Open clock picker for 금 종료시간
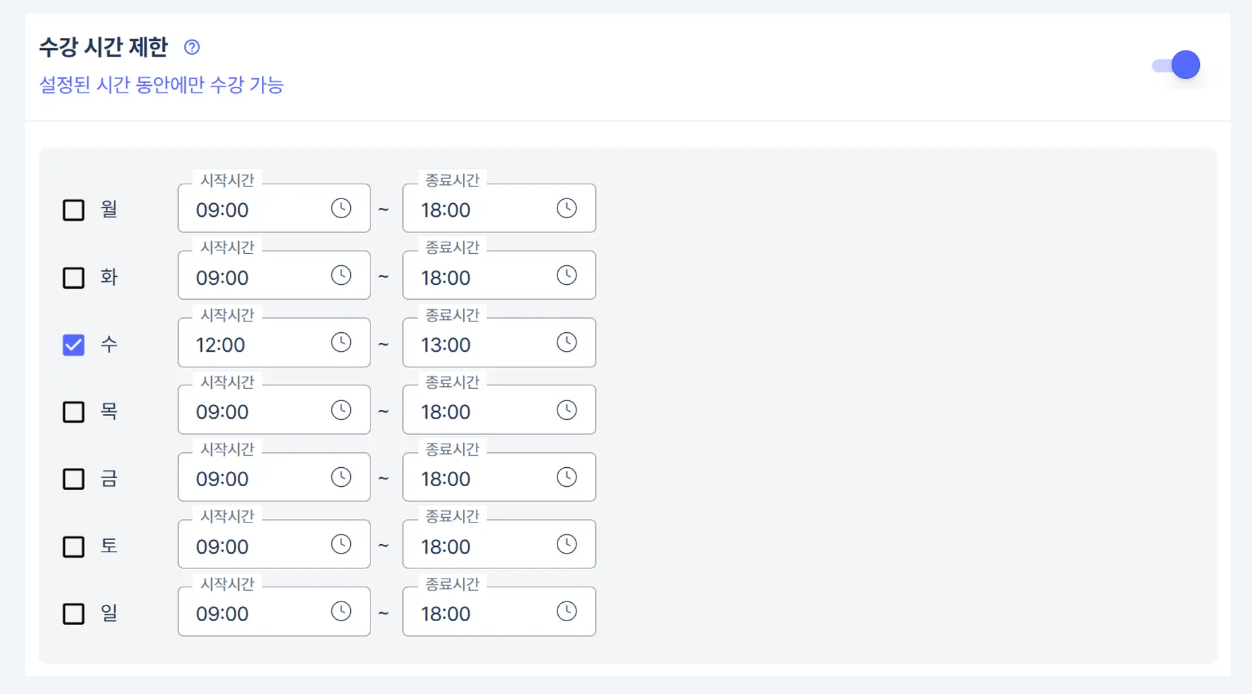The height and width of the screenshot is (694, 1252). [x=566, y=477]
